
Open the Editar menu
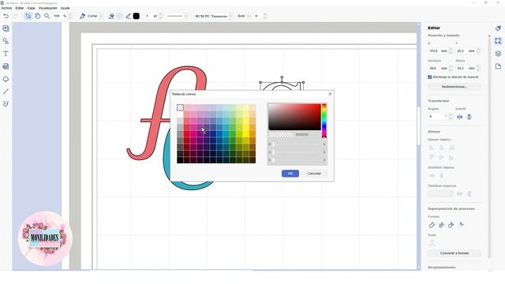pyautogui.click(x=20, y=8)
